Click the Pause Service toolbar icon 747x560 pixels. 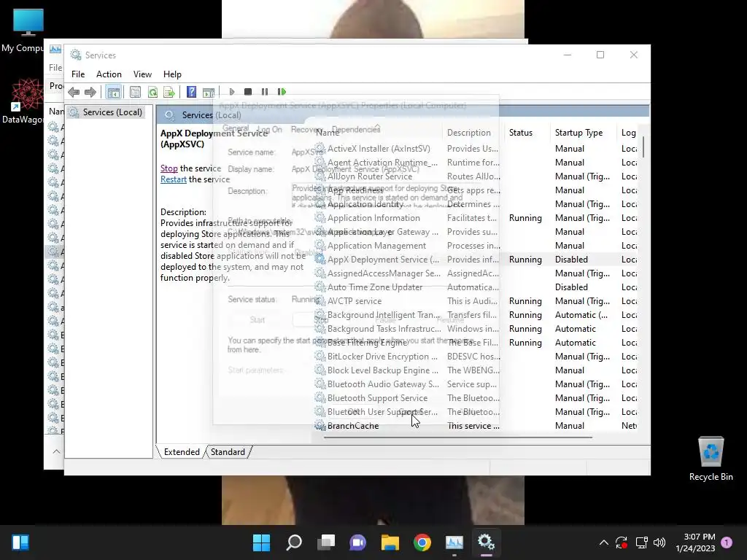[264, 92]
